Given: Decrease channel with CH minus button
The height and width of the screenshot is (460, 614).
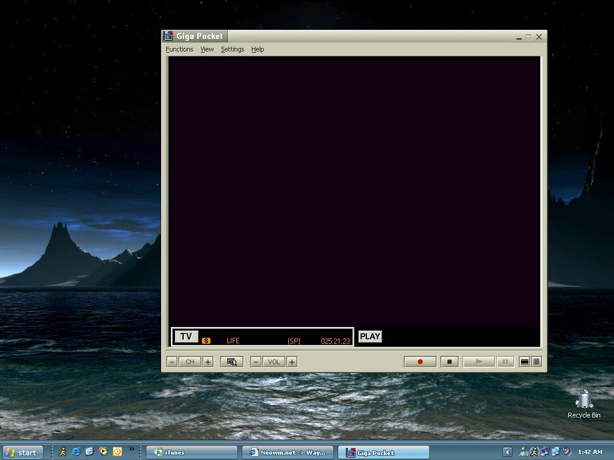Looking at the screenshot, I should tap(172, 362).
